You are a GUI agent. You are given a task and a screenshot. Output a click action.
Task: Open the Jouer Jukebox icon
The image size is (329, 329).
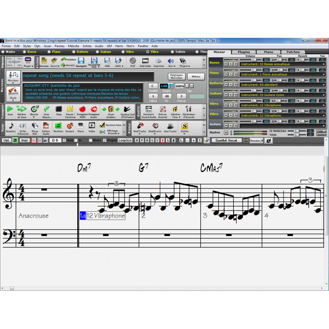click(111, 109)
